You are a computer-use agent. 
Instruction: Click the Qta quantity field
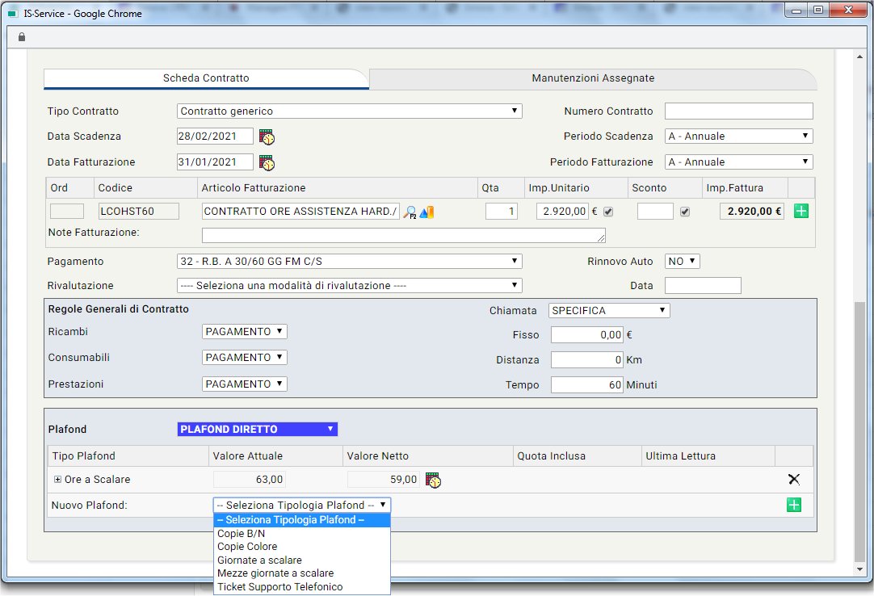(501, 212)
